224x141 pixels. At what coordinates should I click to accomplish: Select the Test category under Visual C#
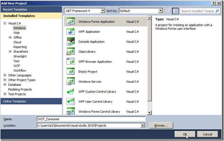(16, 61)
